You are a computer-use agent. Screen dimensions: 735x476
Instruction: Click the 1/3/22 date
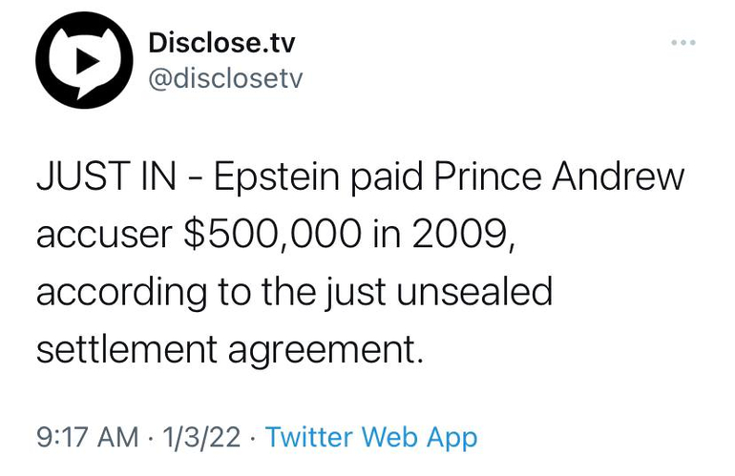pyautogui.click(x=202, y=438)
